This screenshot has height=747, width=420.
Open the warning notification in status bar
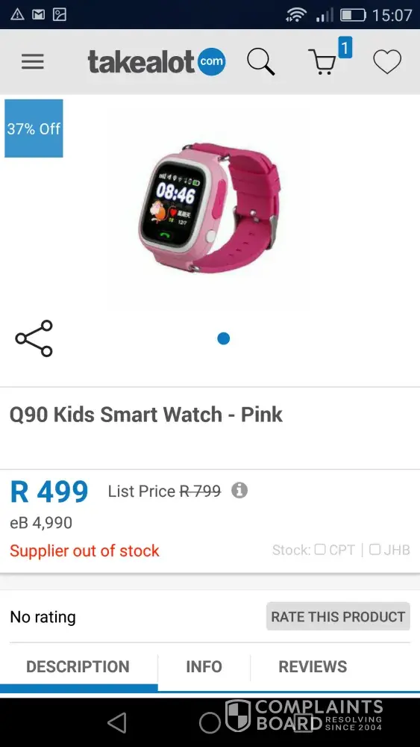pyautogui.click(x=17, y=15)
